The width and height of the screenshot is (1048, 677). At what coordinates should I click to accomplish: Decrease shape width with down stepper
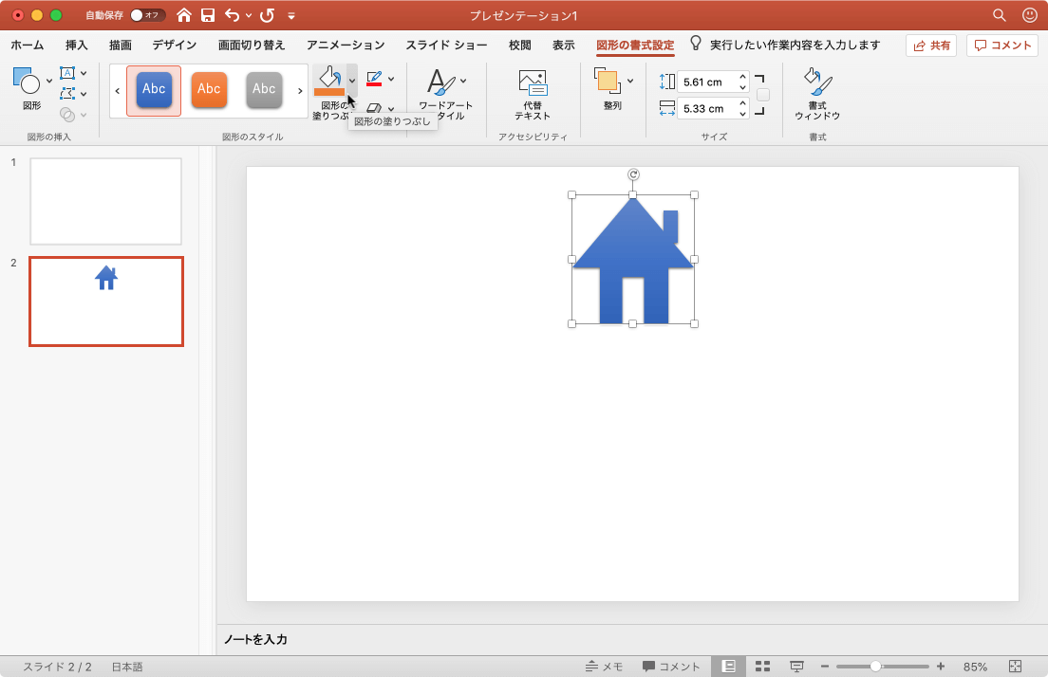point(742,114)
